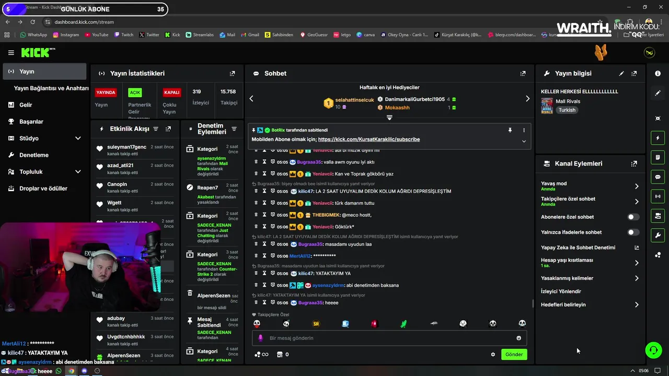Click the wrench icon in right toolbar

point(658,236)
